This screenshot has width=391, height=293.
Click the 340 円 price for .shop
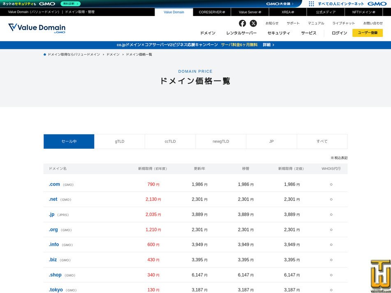point(153,275)
